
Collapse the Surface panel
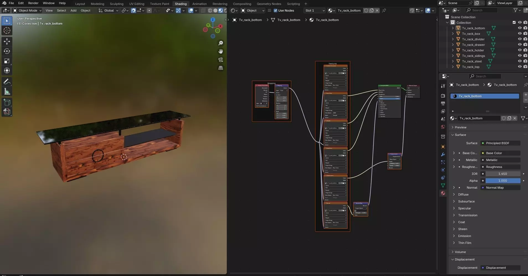(x=460, y=135)
